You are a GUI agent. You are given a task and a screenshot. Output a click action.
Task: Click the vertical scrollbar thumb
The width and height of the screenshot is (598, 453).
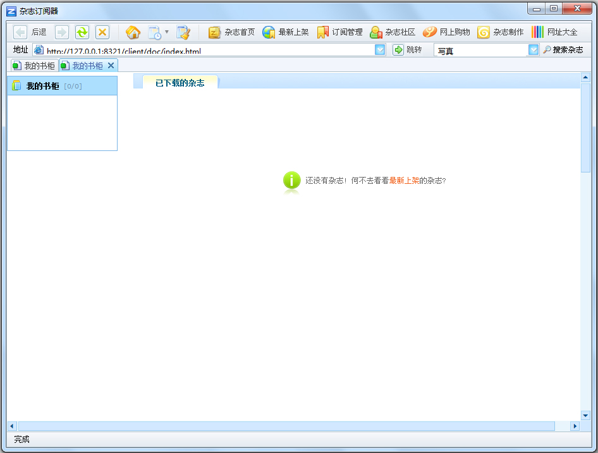(x=585, y=128)
